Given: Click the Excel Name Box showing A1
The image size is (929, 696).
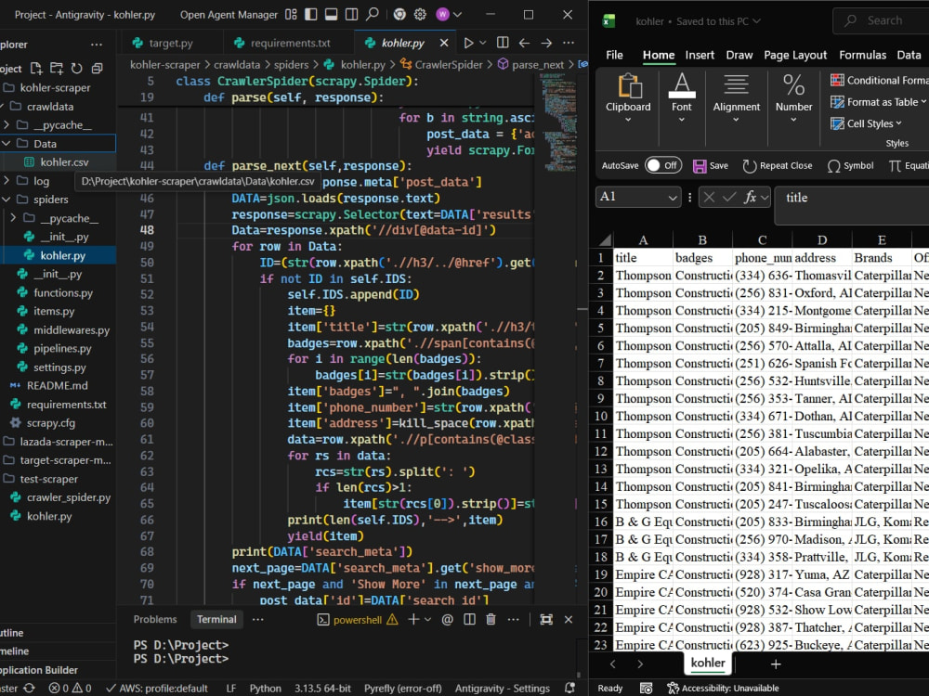Looking at the screenshot, I should point(637,197).
